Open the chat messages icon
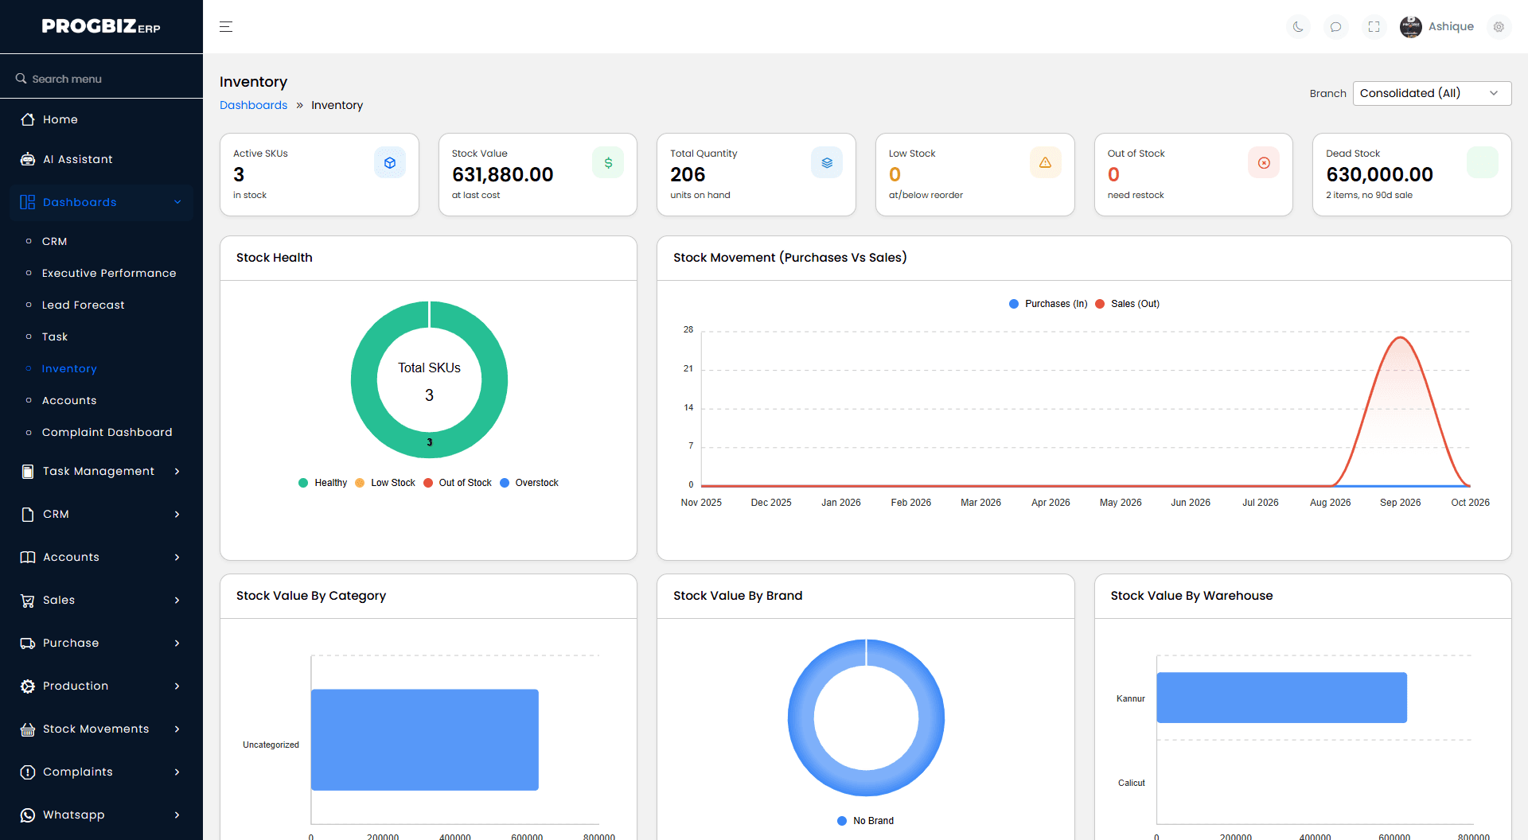Image resolution: width=1528 pixels, height=840 pixels. pos(1336,27)
